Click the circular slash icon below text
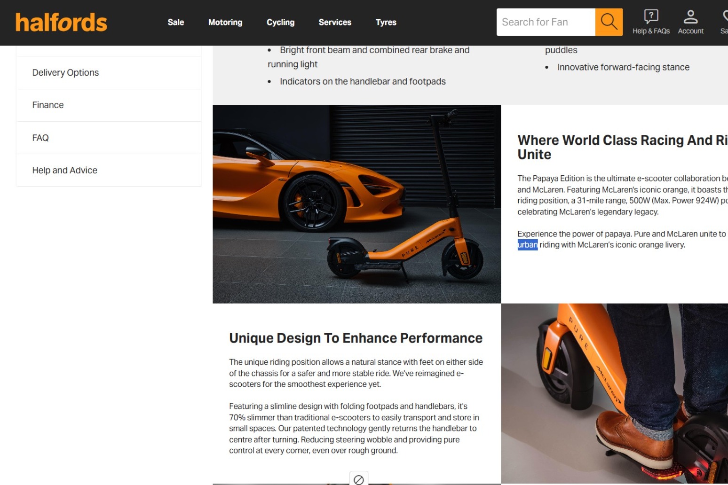The height and width of the screenshot is (485, 728). [358, 479]
